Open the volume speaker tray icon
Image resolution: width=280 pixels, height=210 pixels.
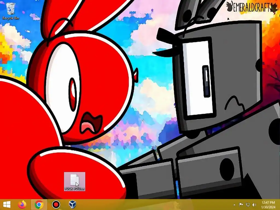point(254,205)
